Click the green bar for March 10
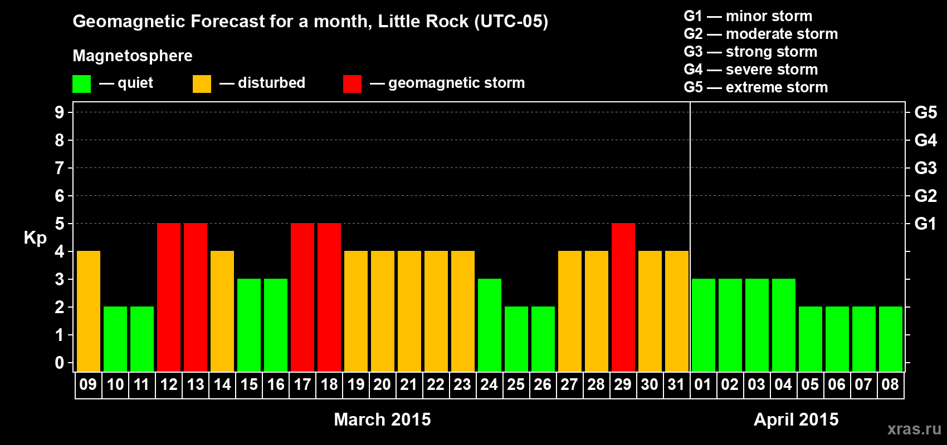This screenshot has width=947, height=445. [115, 339]
